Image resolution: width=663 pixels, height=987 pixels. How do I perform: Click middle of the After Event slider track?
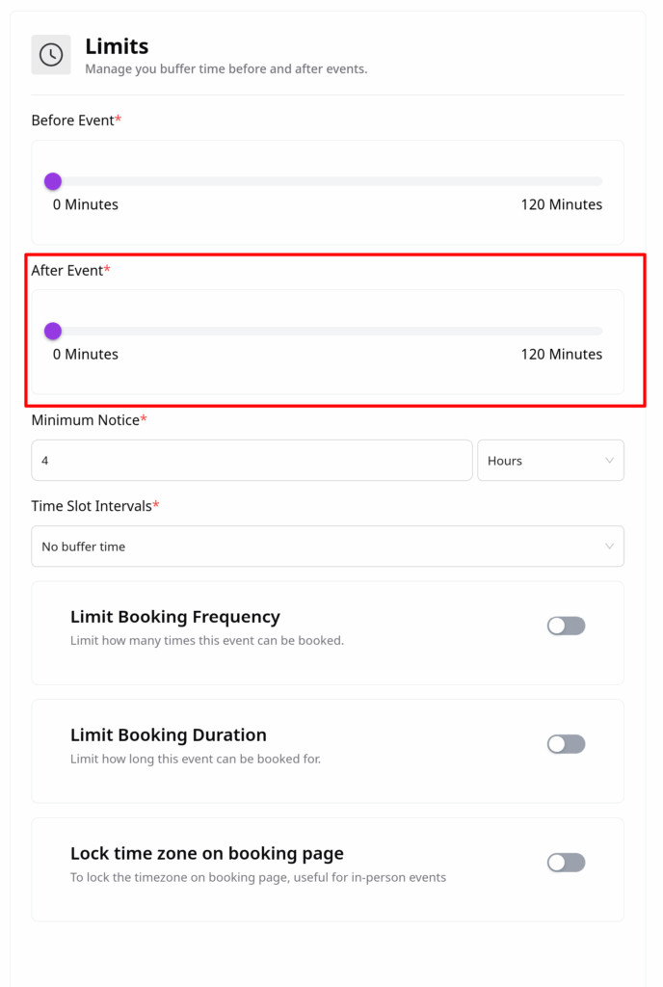click(x=328, y=331)
